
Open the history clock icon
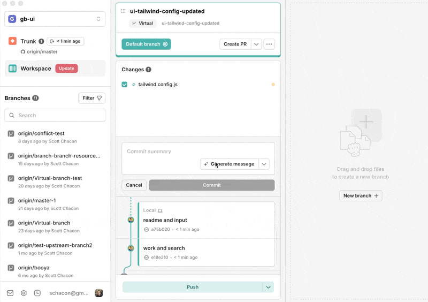(x=37, y=293)
